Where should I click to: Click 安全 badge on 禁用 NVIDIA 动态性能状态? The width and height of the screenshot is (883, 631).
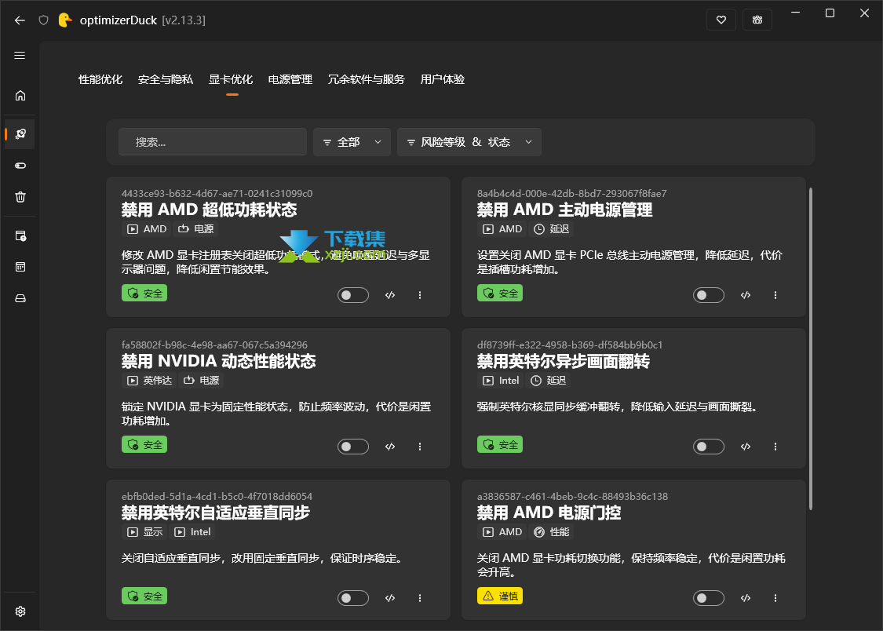144,445
